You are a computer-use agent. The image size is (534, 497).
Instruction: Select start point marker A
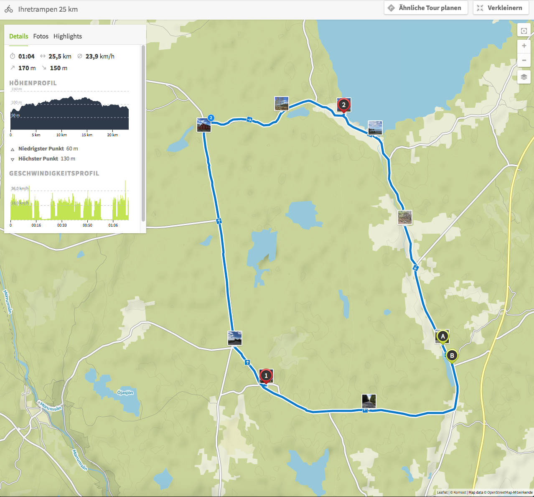[x=442, y=336]
